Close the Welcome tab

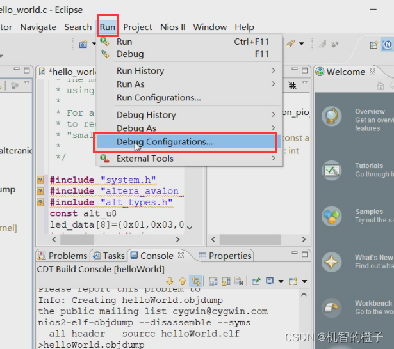click(x=373, y=72)
